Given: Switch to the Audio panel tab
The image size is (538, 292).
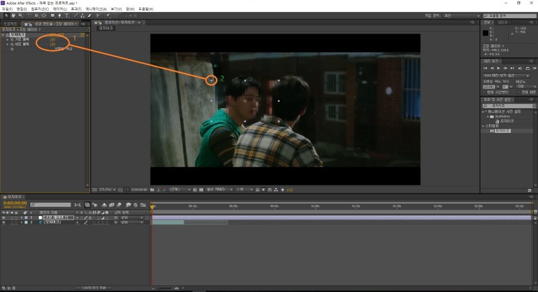Looking at the screenshot, I should click(502, 22).
